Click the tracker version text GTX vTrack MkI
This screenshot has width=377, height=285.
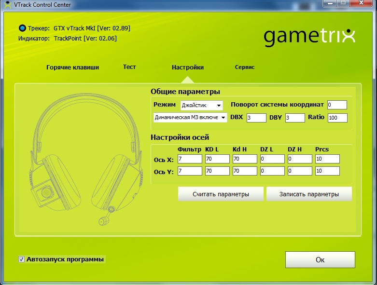(x=92, y=28)
